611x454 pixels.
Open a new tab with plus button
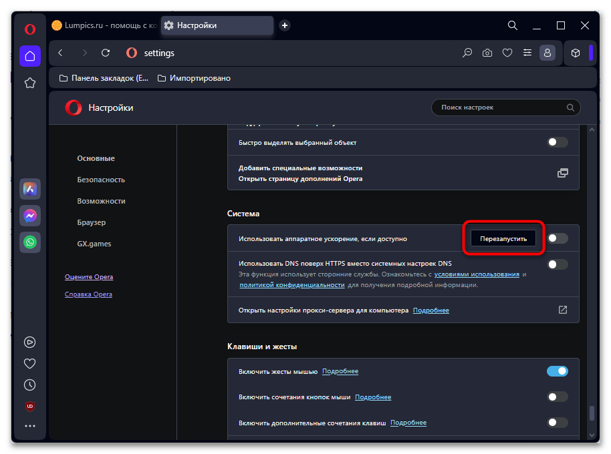[285, 25]
